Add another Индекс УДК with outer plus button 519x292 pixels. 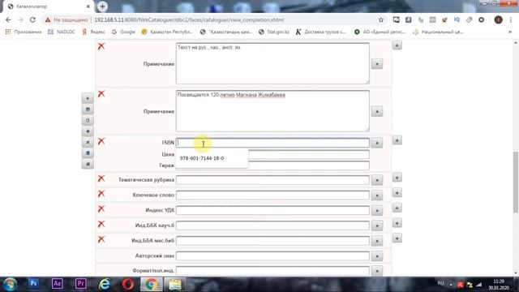[x=397, y=208]
